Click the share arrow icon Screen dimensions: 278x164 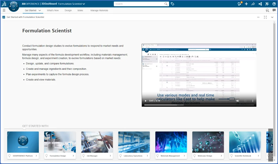pos(253,4)
